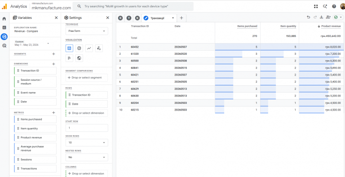Image resolution: width=345 pixels, height=177 pixels.
Task: Select the Geo map visualization icon
Action: point(79,58)
